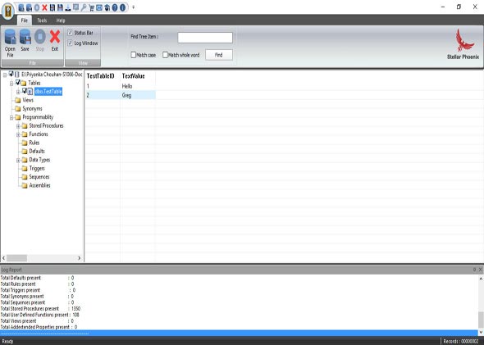484x345 pixels.
Task: Click the Open File database icon
Action: 11,37
